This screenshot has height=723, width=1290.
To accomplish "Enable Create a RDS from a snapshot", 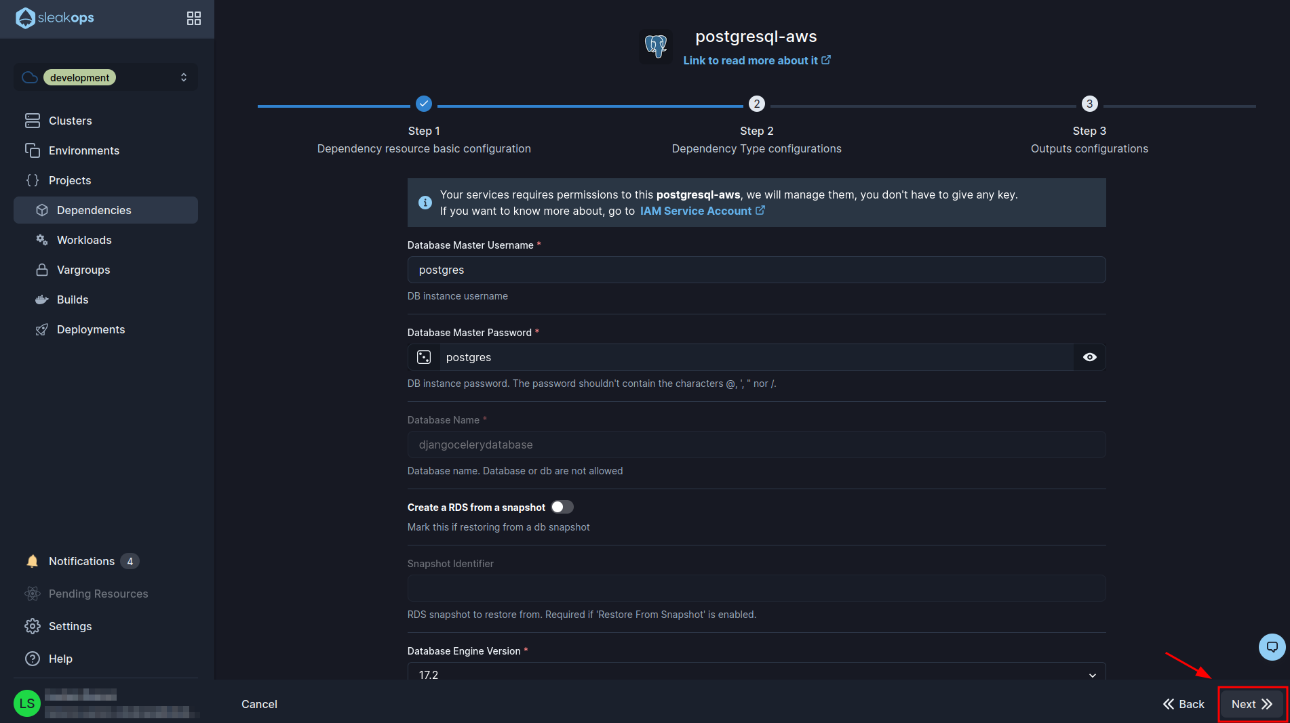I will (x=562, y=507).
